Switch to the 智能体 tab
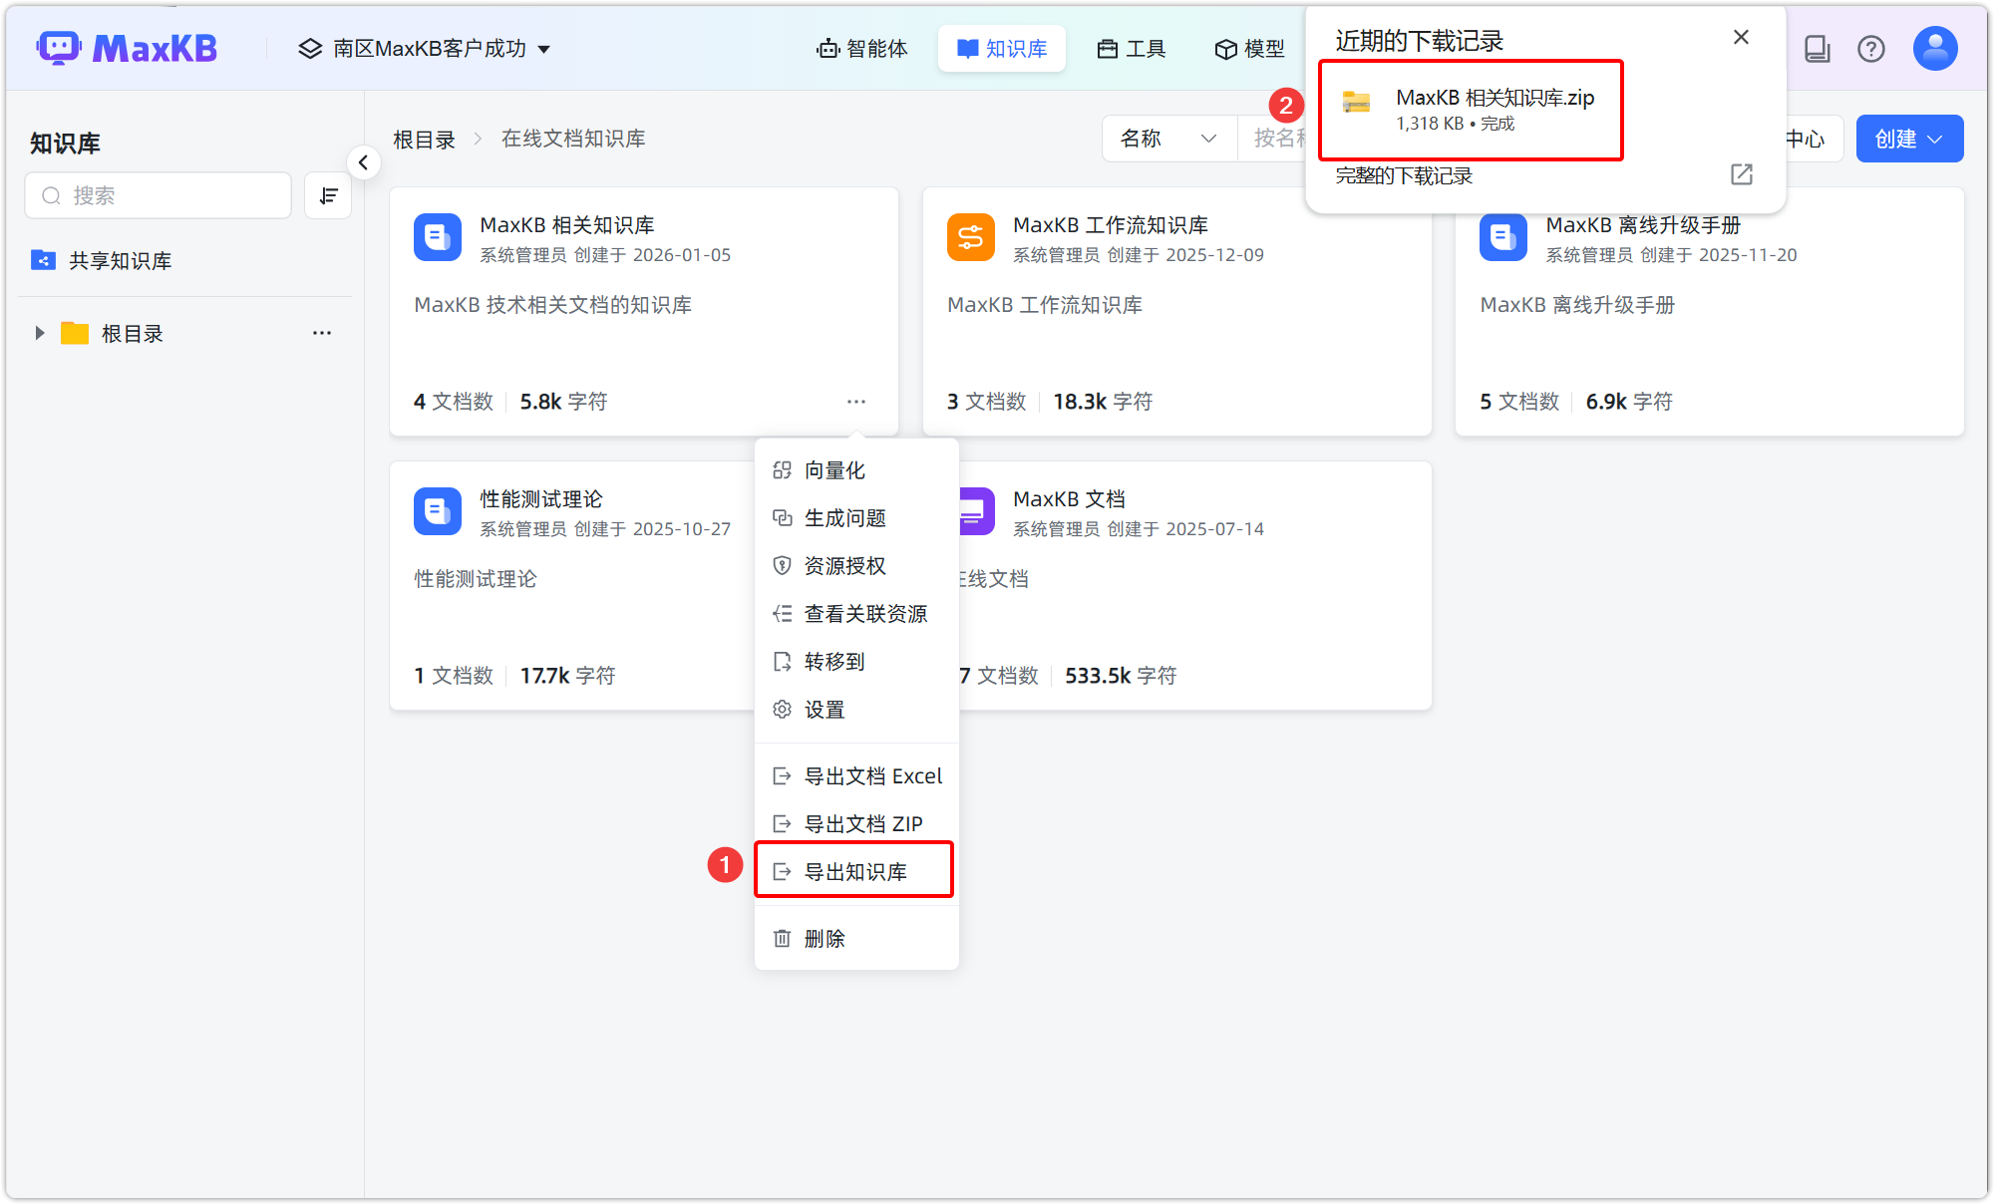The width and height of the screenshot is (1994, 1204). (862, 49)
